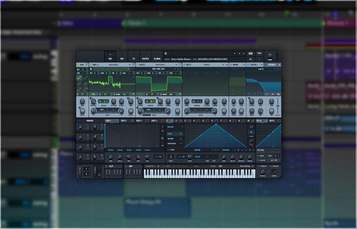The width and height of the screenshot is (357, 229).
Task: Open the NOISE type dropdown arrow
Action: [x=244, y=65]
